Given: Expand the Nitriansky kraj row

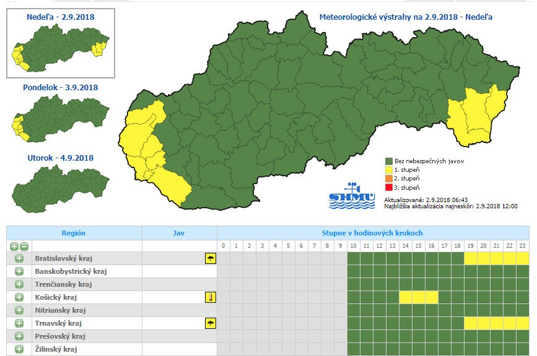Looking at the screenshot, I should point(19,310).
